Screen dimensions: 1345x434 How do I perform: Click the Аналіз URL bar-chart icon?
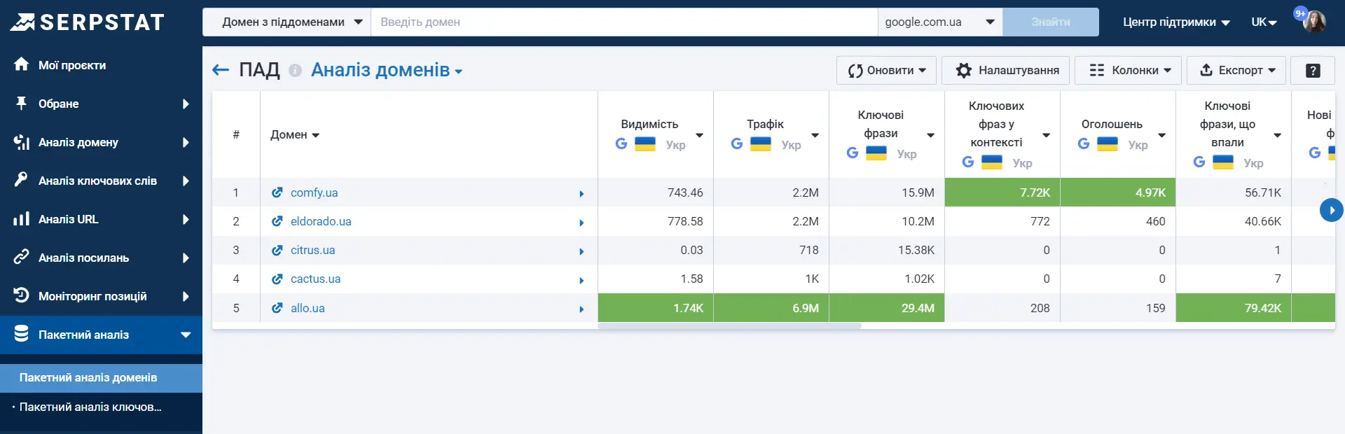(x=22, y=219)
